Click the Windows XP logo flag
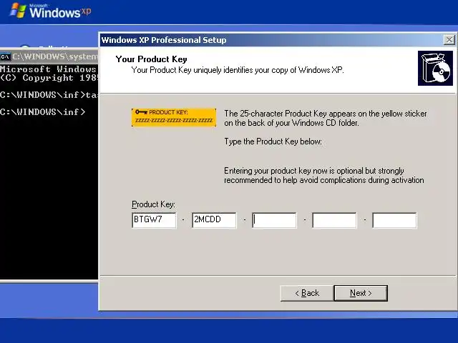 tap(18, 11)
